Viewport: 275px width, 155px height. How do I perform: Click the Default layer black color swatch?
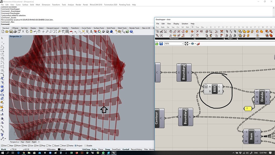click(x=59, y=149)
